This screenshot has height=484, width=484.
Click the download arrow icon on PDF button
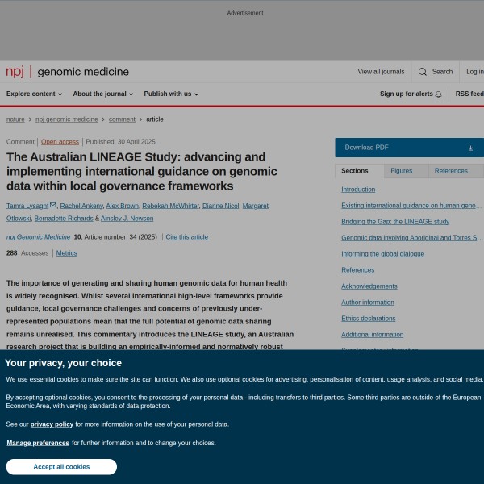pos(470,148)
